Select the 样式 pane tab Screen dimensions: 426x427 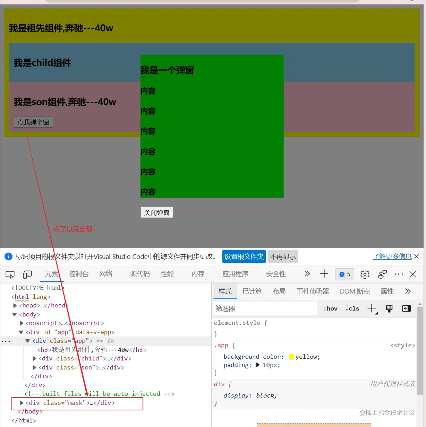pyautogui.click(x=225, y=291)
